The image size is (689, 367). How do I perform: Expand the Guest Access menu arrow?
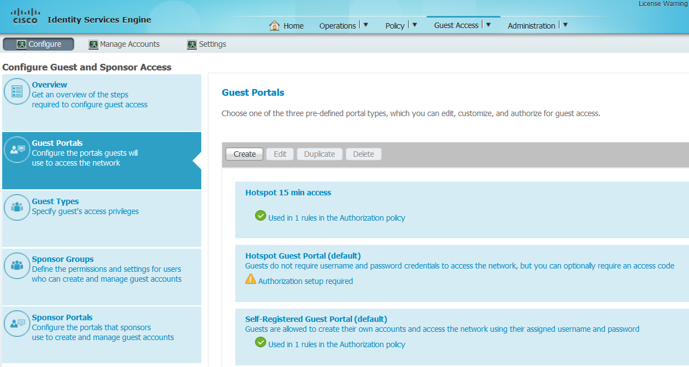[488, 25]
